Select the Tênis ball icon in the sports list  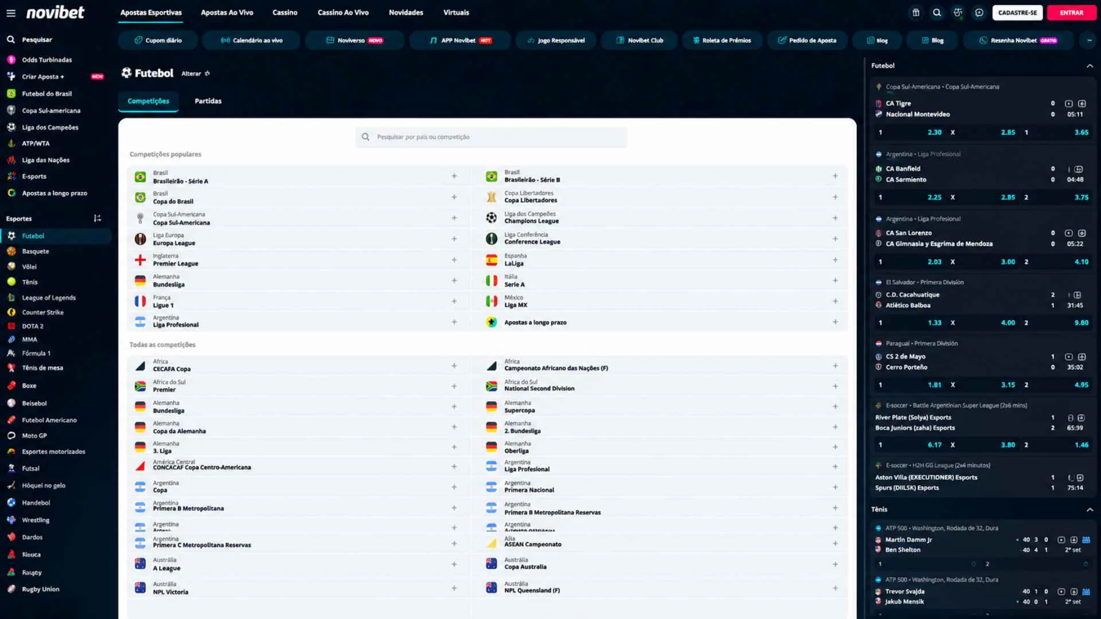pyautogui.click(x=11, y=282)
